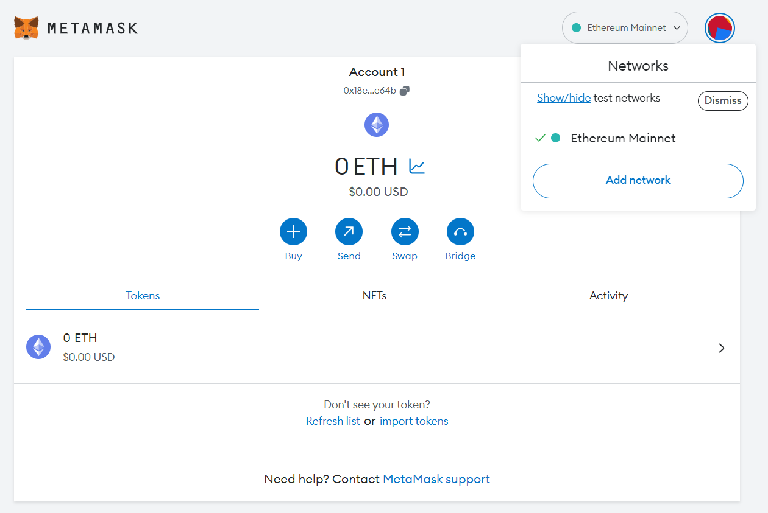Open ETH token details with the right chevron
This screenshot has width=768, height=513.
tap(722, 348)
